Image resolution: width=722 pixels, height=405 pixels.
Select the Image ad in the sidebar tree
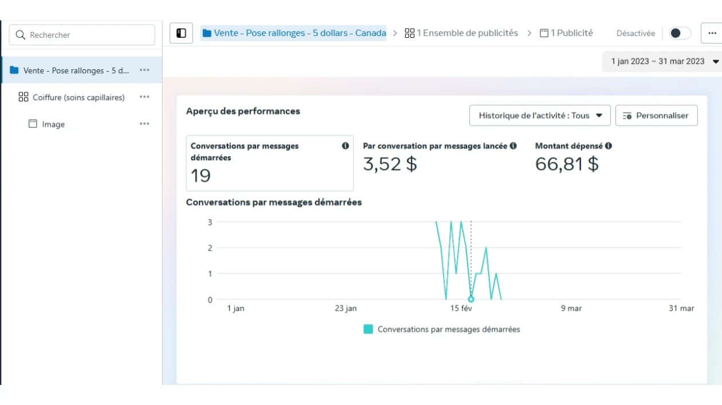pos(53,125)
